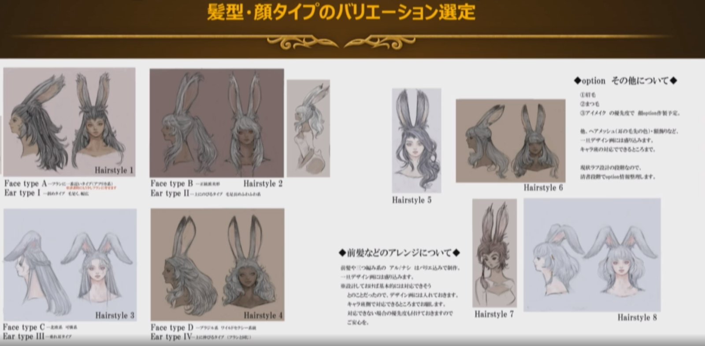This screenshot has height=346, width=705.
Task: Click the 'Hairstyle 5' caption text
Action: pyautogui.click(x=412, y=200)
